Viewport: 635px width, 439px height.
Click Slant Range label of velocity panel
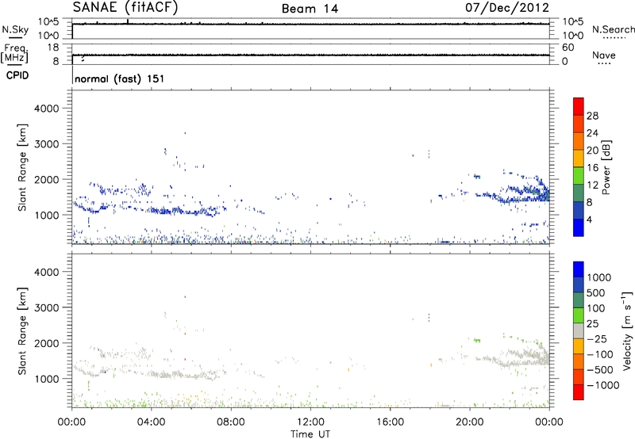point(22,330)
